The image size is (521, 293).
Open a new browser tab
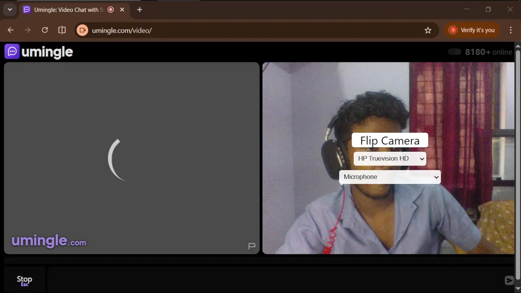[x=140, y=10]
